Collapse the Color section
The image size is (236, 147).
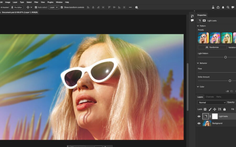point(198,87)
